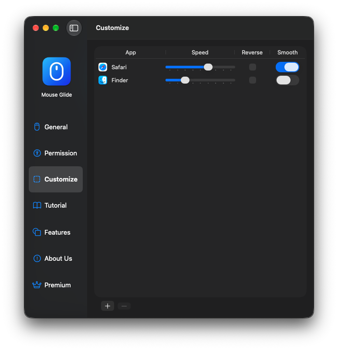
Task: Click the Tutorial book icon
Action: (37, 205)
